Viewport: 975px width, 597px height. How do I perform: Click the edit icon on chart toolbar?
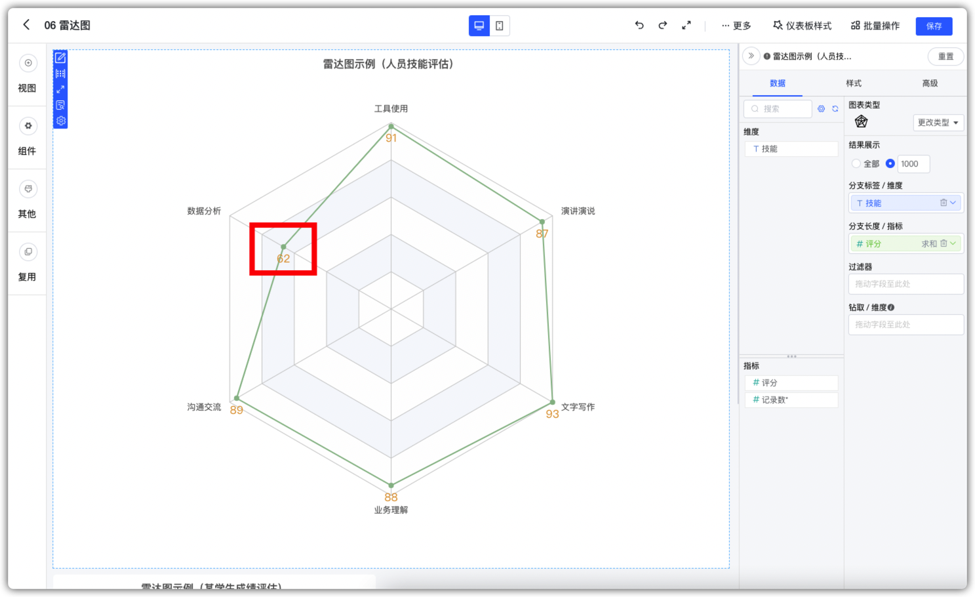[x=60, y=58]
